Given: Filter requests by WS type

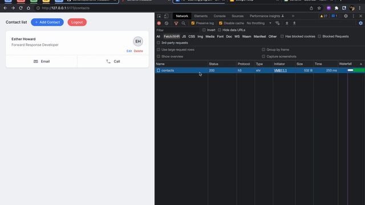Looking at the screenshot, I should (237, 36).
